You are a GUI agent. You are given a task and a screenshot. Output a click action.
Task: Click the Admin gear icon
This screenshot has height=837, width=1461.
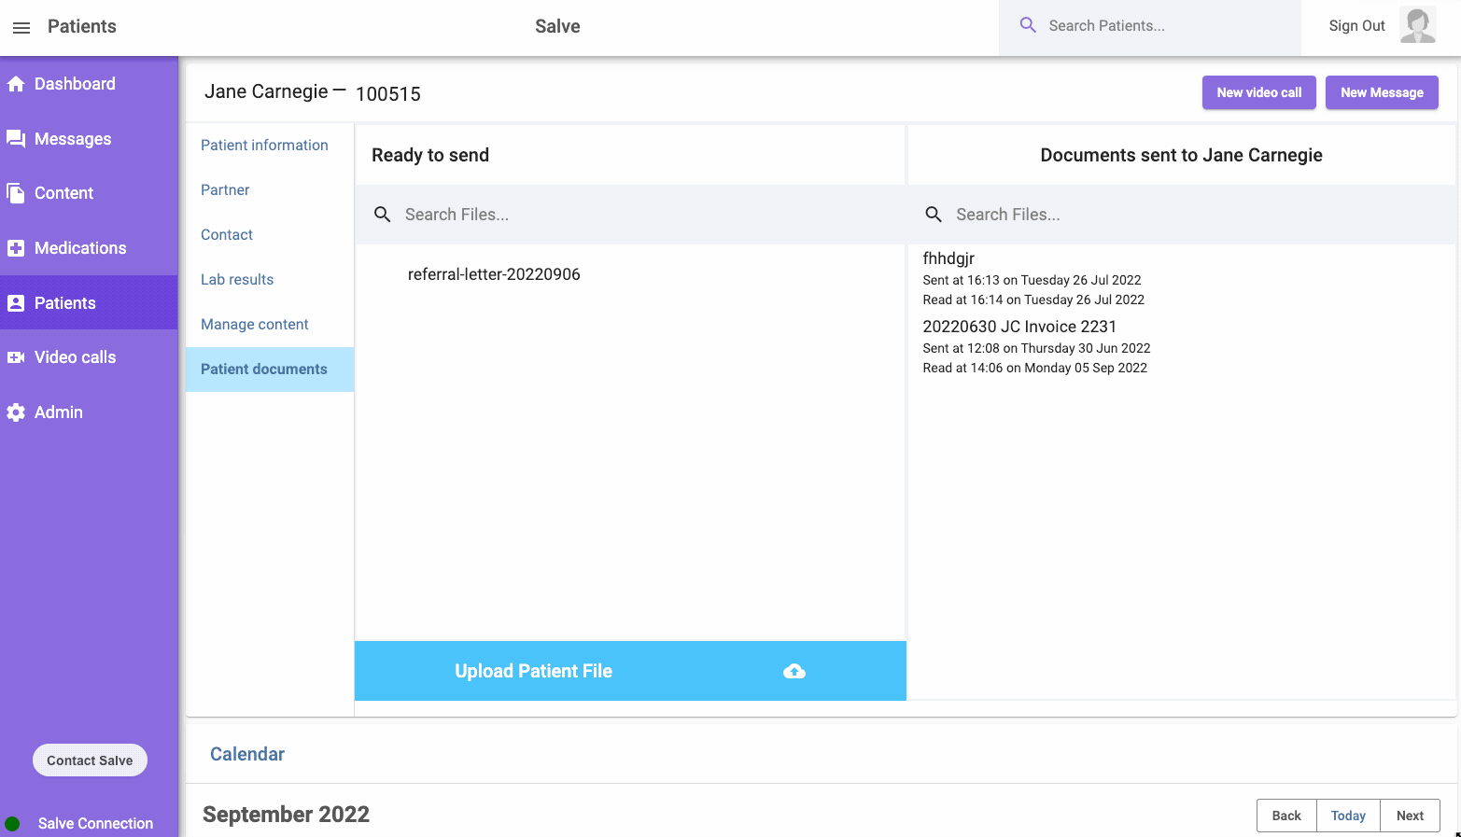[x=16, y=412]
